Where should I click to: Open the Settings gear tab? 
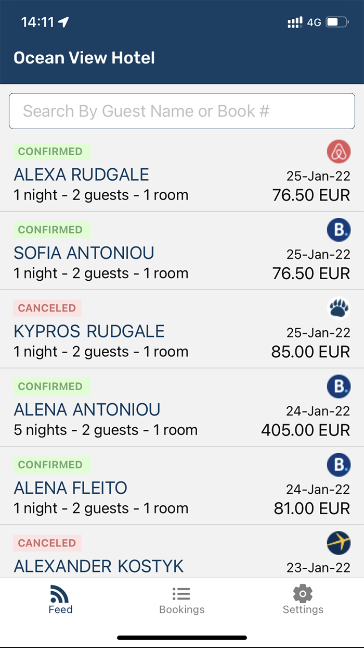pyautogui.click(x=303, y=600)
